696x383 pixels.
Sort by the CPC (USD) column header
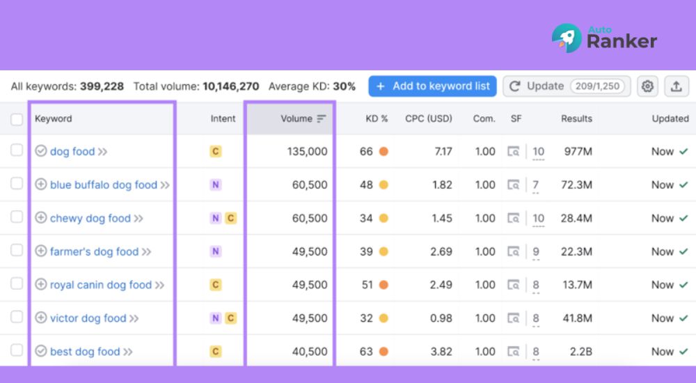point(429,118)
